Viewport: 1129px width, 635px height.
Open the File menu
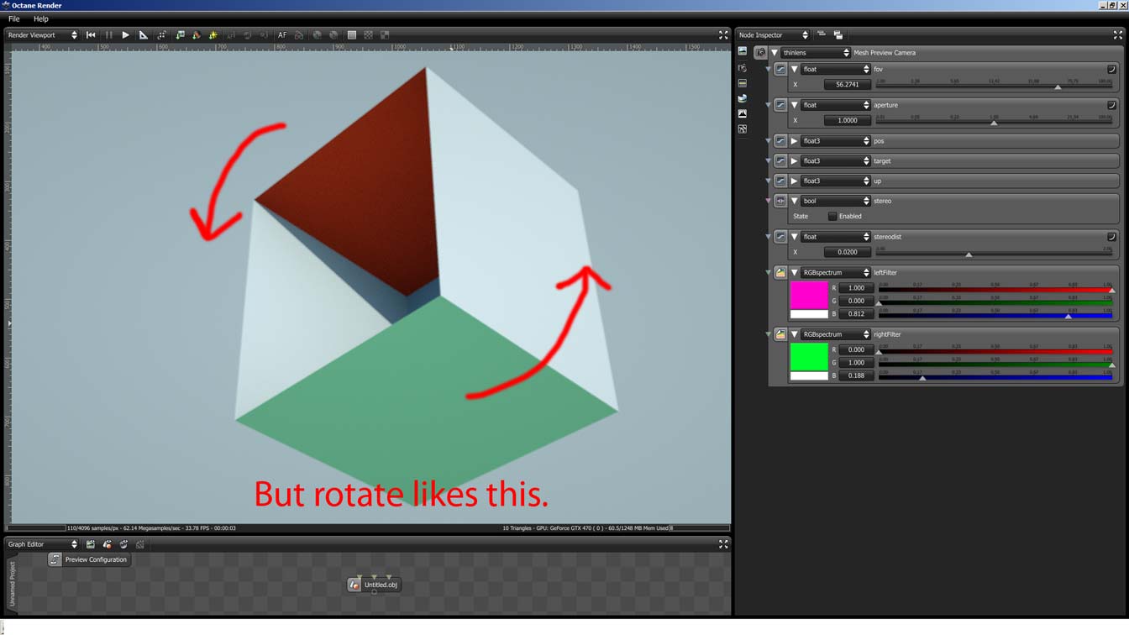14,18
